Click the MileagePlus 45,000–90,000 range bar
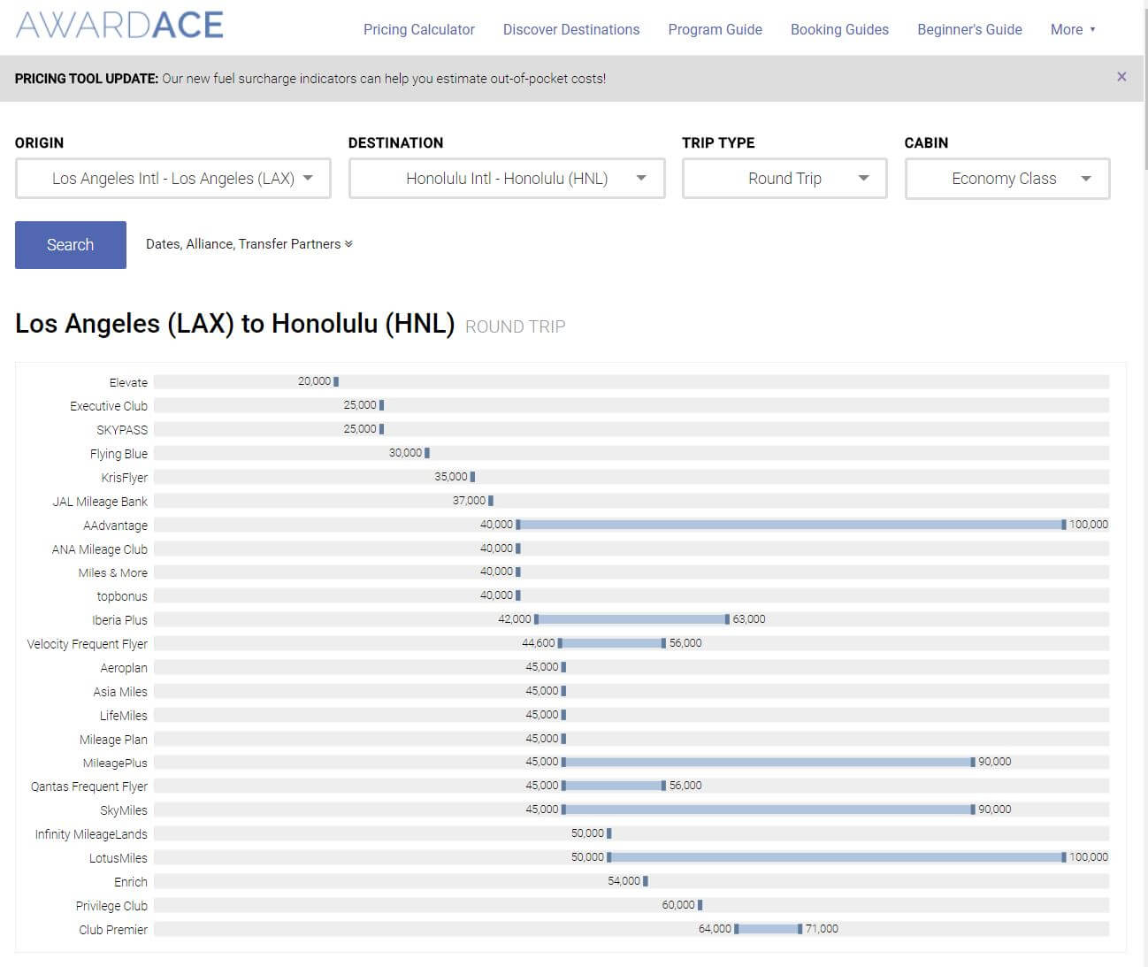 pos(768,762)
